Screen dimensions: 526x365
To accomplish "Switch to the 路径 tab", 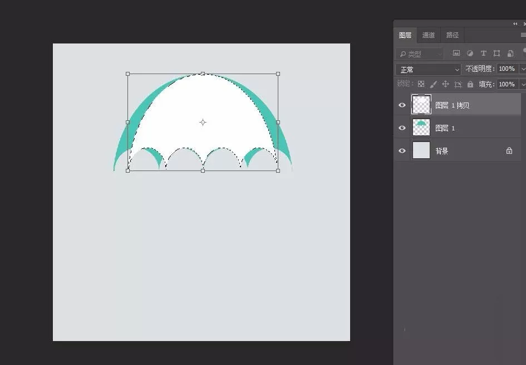I will [x=452, y=35].
